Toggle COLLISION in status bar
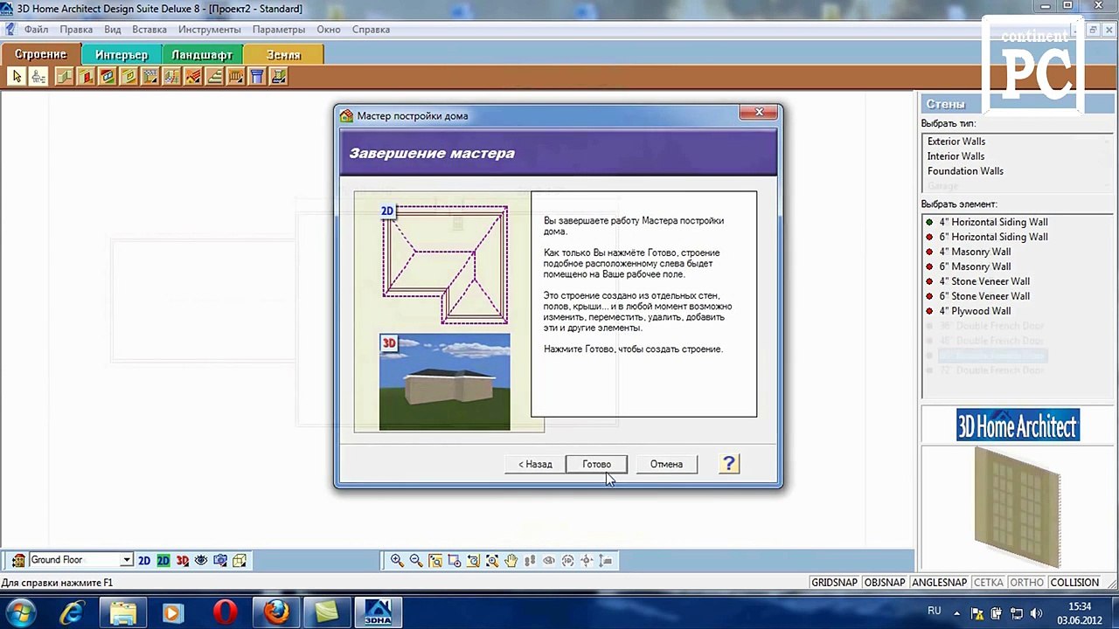Viewport: 1119px width, 629px height. click(x=1074, y=583)
